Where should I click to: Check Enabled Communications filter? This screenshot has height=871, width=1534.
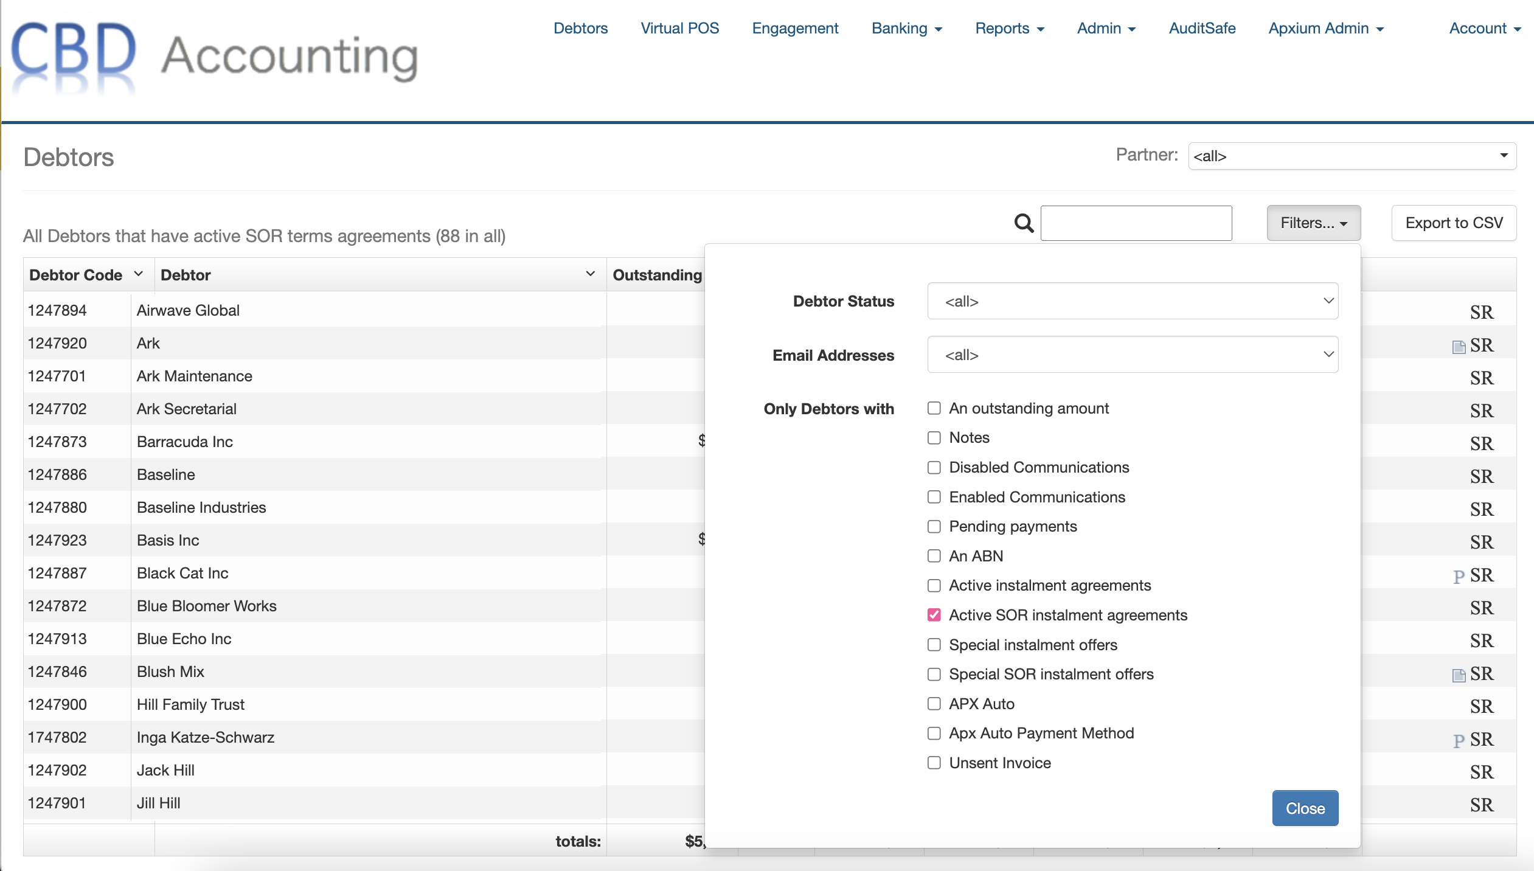point(934,497)
